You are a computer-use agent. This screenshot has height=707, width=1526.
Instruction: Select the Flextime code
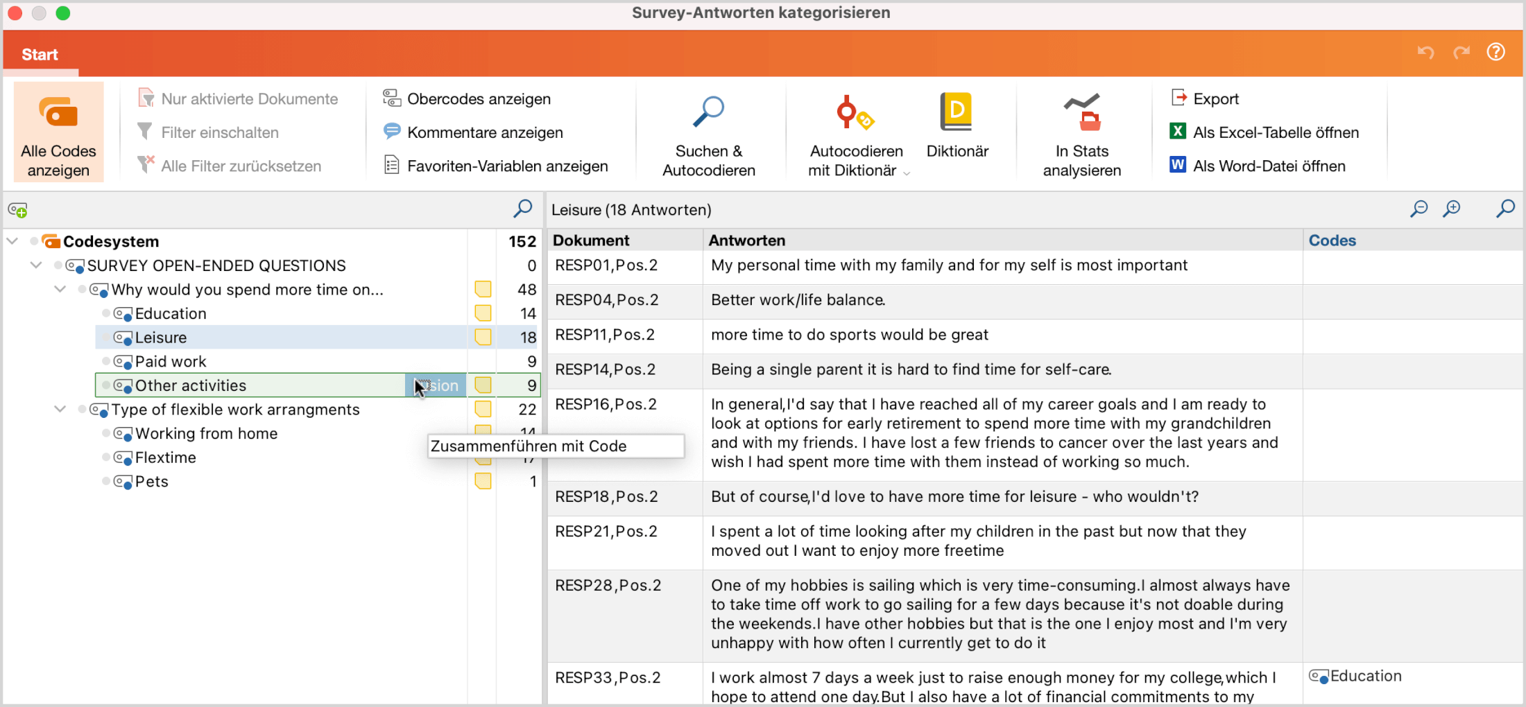(x=166, y=457)
